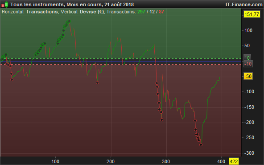Click the 100 label on horizontal axis

(55, 161)
